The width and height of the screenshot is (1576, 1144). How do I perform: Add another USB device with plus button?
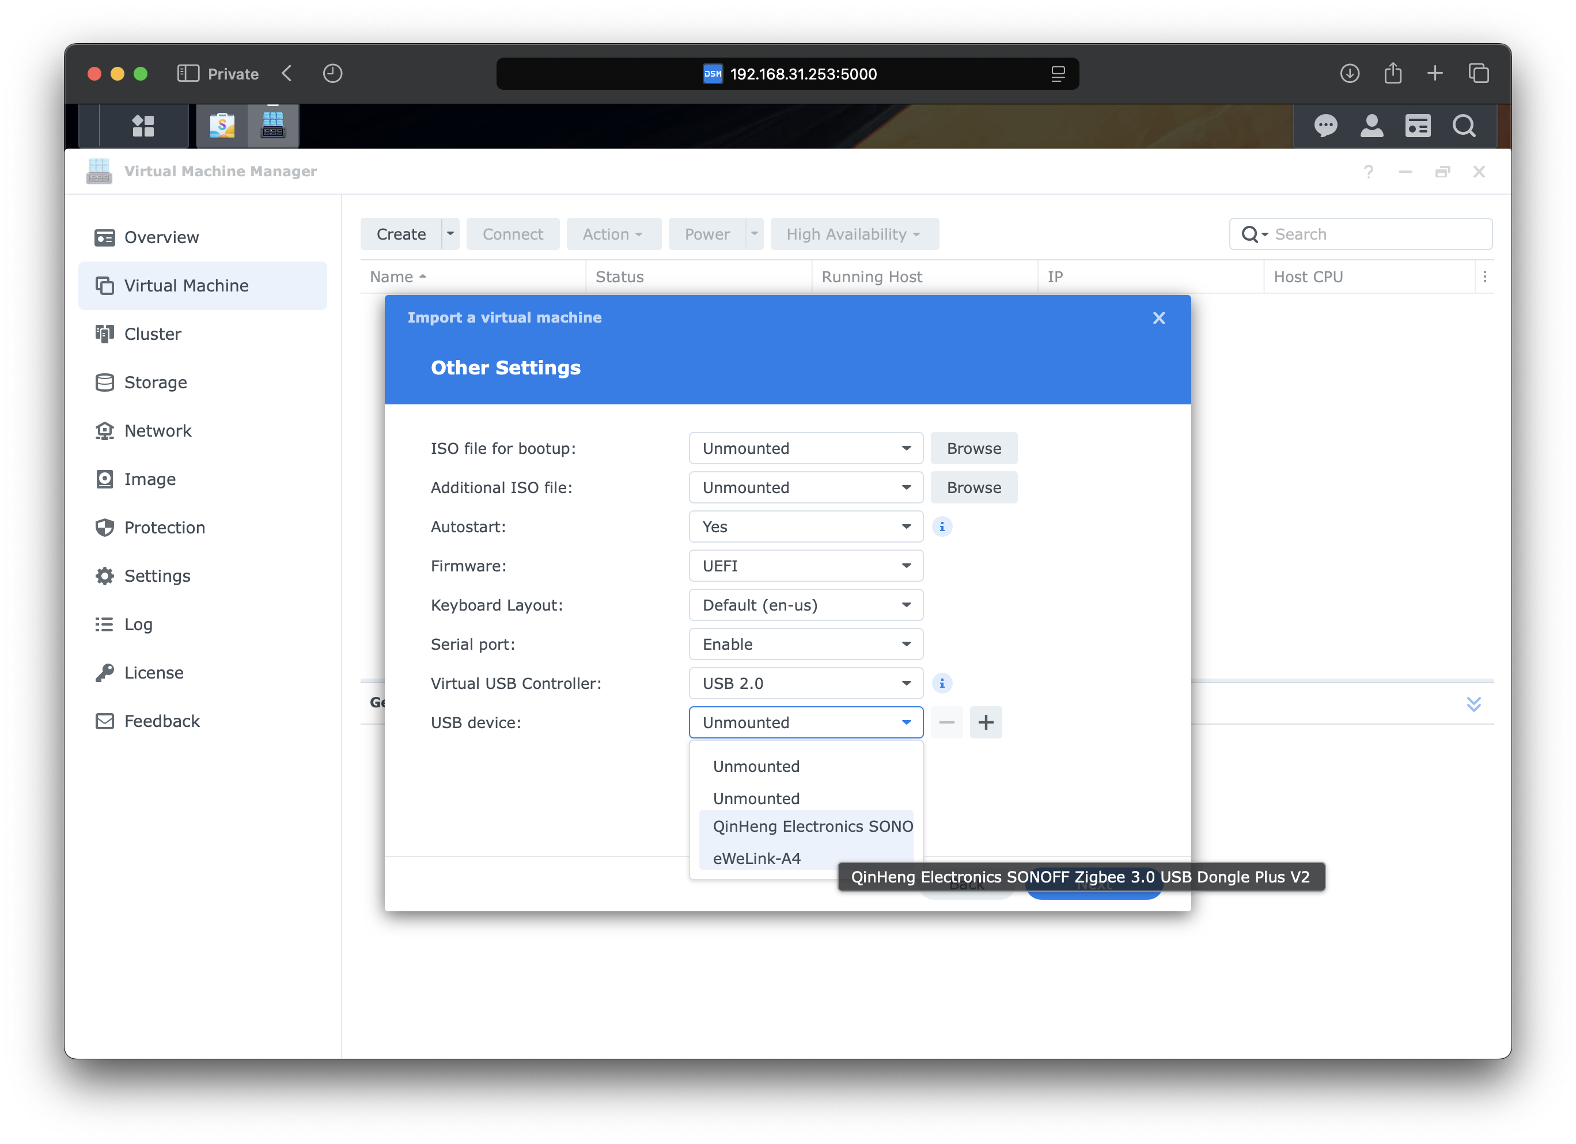click(x=986, y=723)
